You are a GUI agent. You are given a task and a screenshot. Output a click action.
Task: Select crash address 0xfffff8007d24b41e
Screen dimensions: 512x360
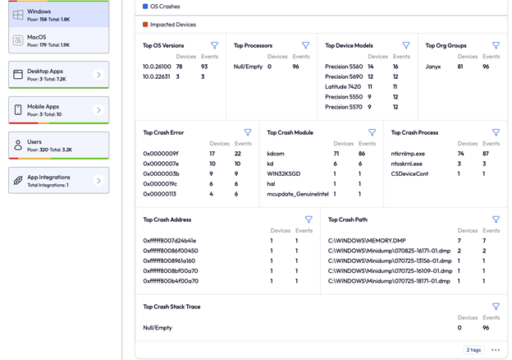pos(170,241)
